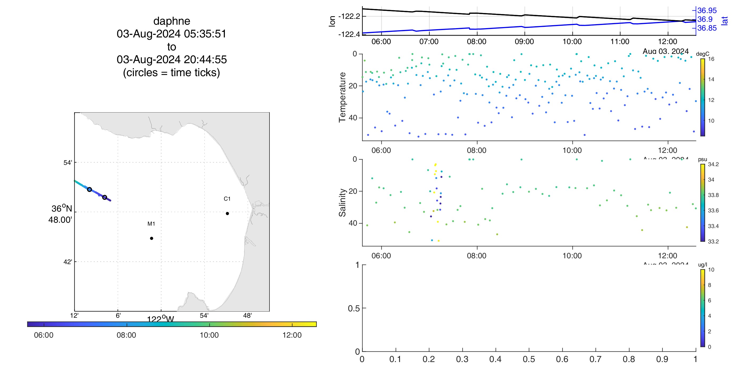The height and width of the screenshot is (370, 741).
Task: Click the C1 station dot on map
Action: tap(227, 213)
